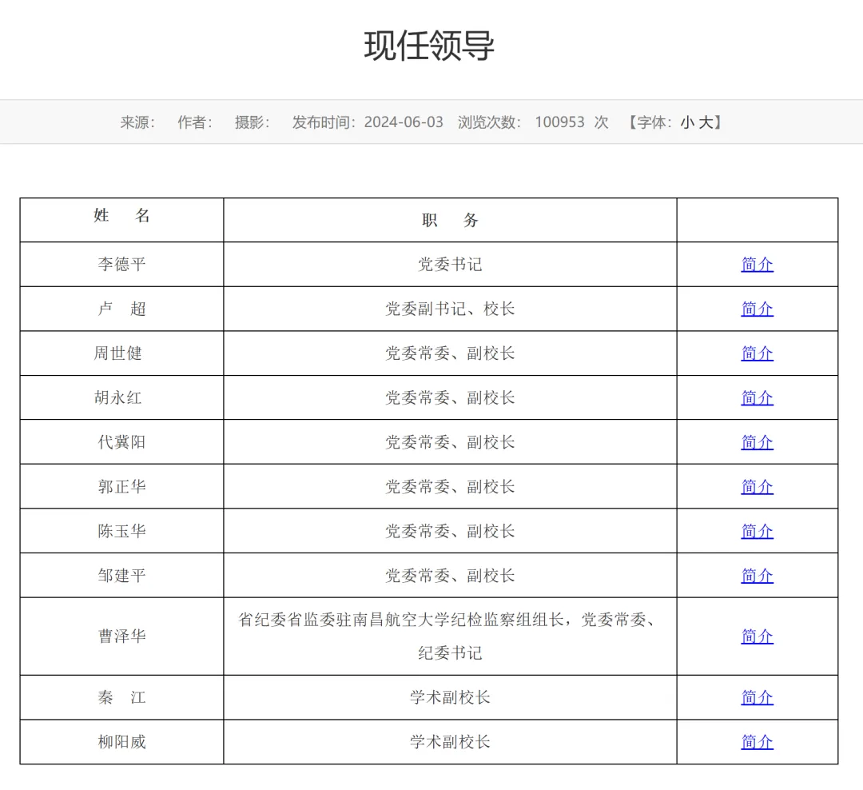Select name cell 李德平
The image size is (863, 790).
pyautogui.click(x=121, y=265)
